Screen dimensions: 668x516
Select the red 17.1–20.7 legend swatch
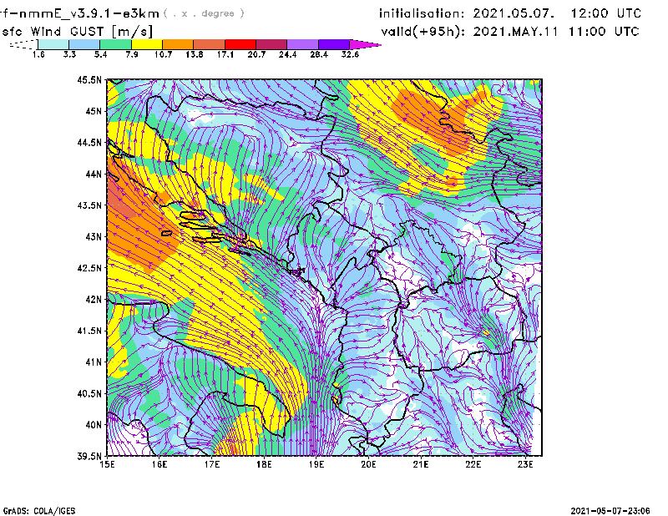[x=240, y=44]
